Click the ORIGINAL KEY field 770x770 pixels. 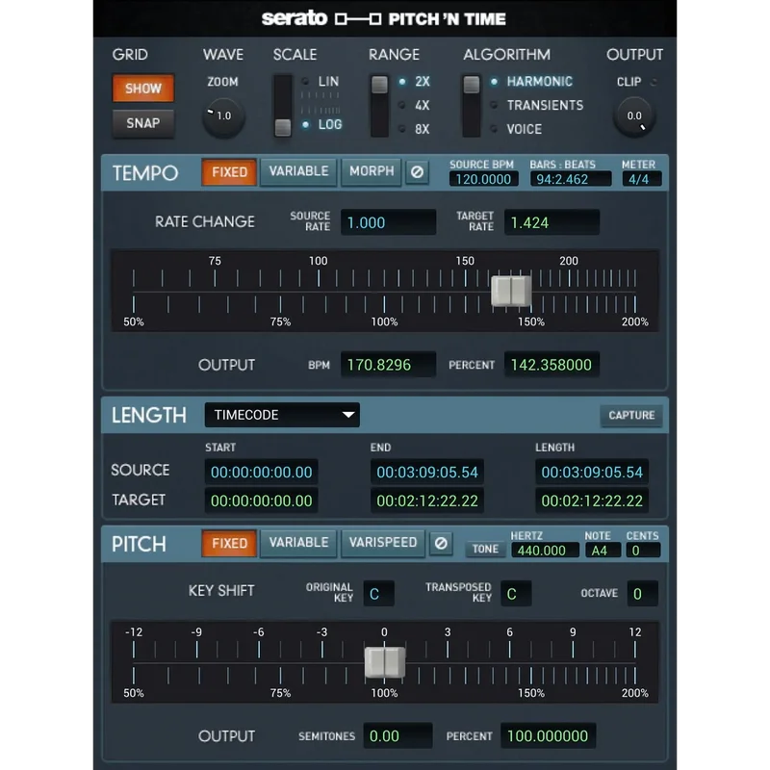pos(378,594)
